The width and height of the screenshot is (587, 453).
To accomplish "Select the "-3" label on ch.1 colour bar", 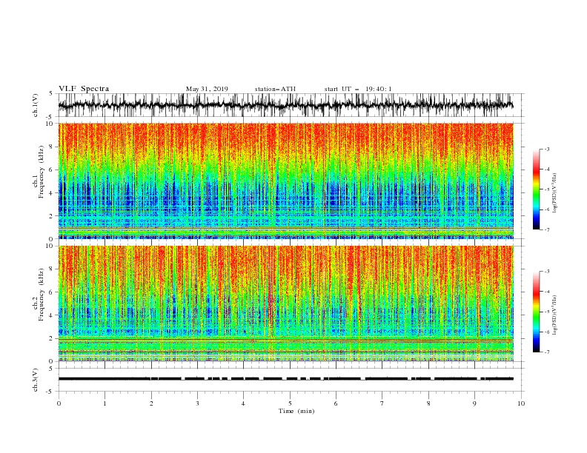I will pos(547,149).
